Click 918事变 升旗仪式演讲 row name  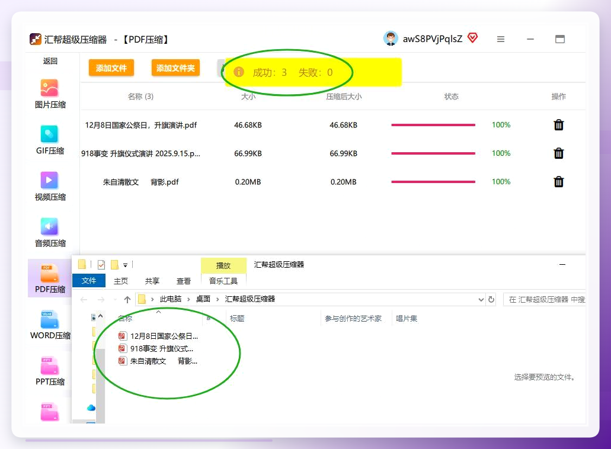[x=140, y=153]
